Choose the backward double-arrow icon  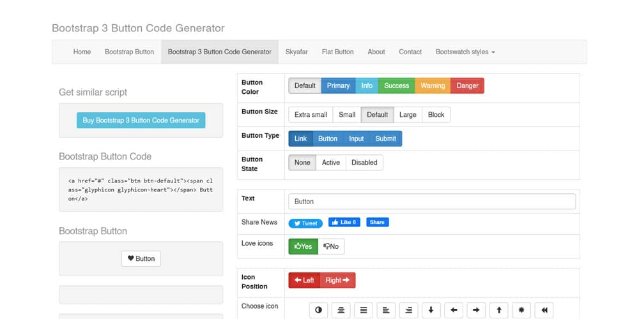pyautogui.click(x=544, y=310)
